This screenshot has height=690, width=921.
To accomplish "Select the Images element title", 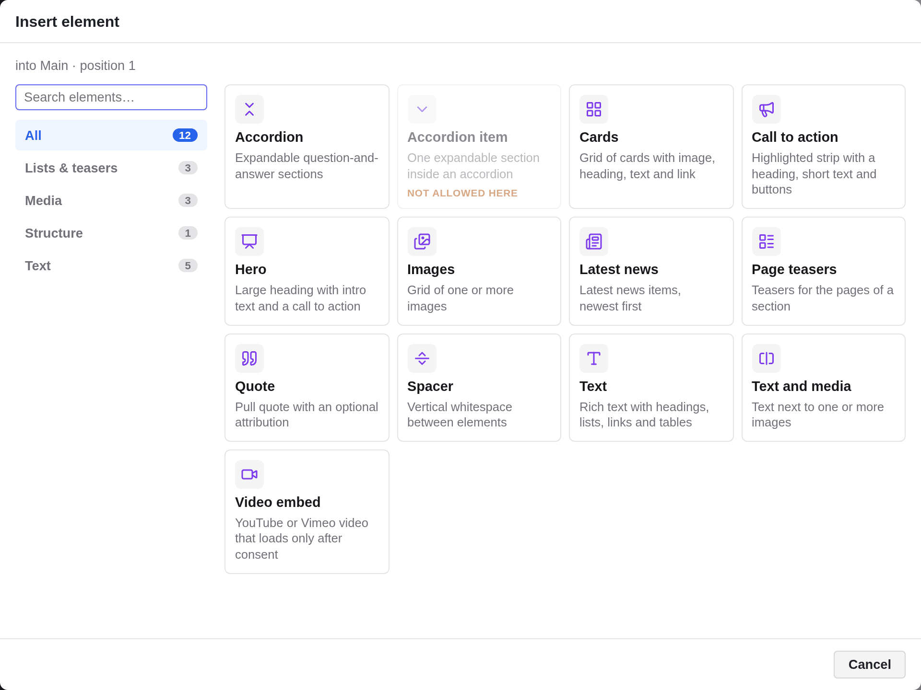I will pyautogui.click(x=431, y=269).
